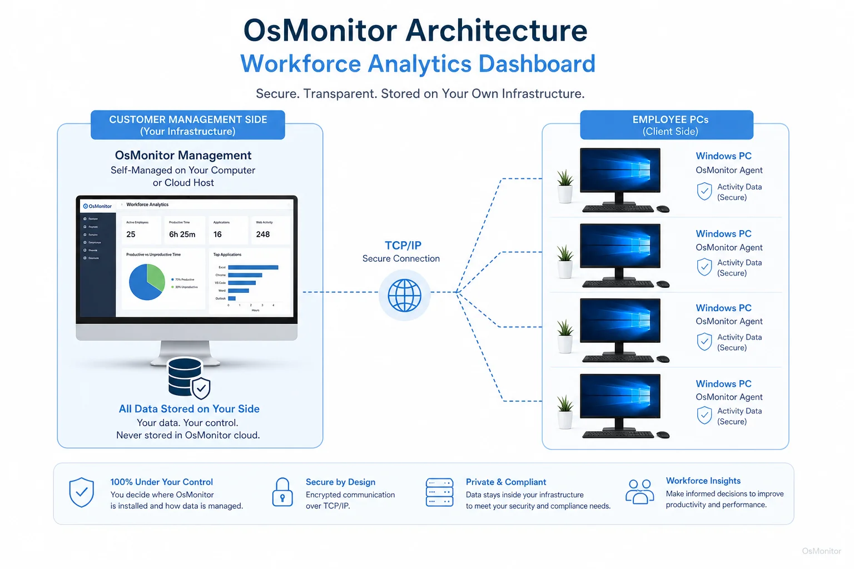Click You decide where OsMonitor text

click(x=162, y=495)
